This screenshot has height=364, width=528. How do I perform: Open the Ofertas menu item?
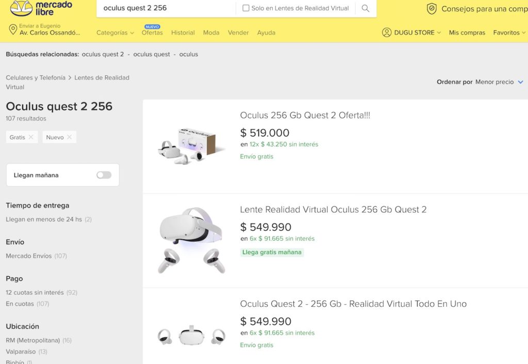(x=152, y=33)
